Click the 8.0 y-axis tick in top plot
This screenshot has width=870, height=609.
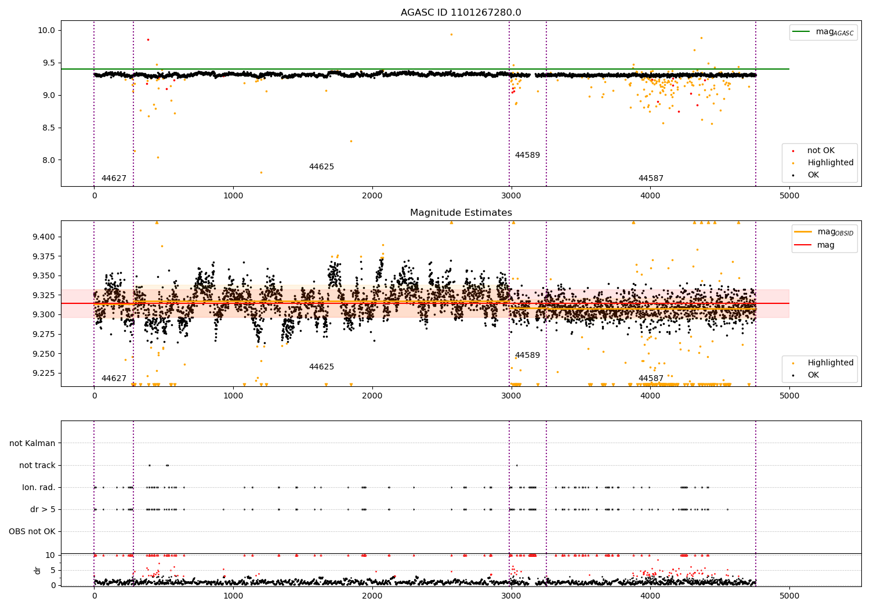click(x=49, y=161)
